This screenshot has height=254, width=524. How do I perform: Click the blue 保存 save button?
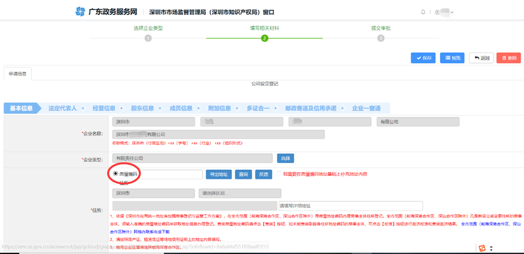pyautogui.click(x=423, y=58)
